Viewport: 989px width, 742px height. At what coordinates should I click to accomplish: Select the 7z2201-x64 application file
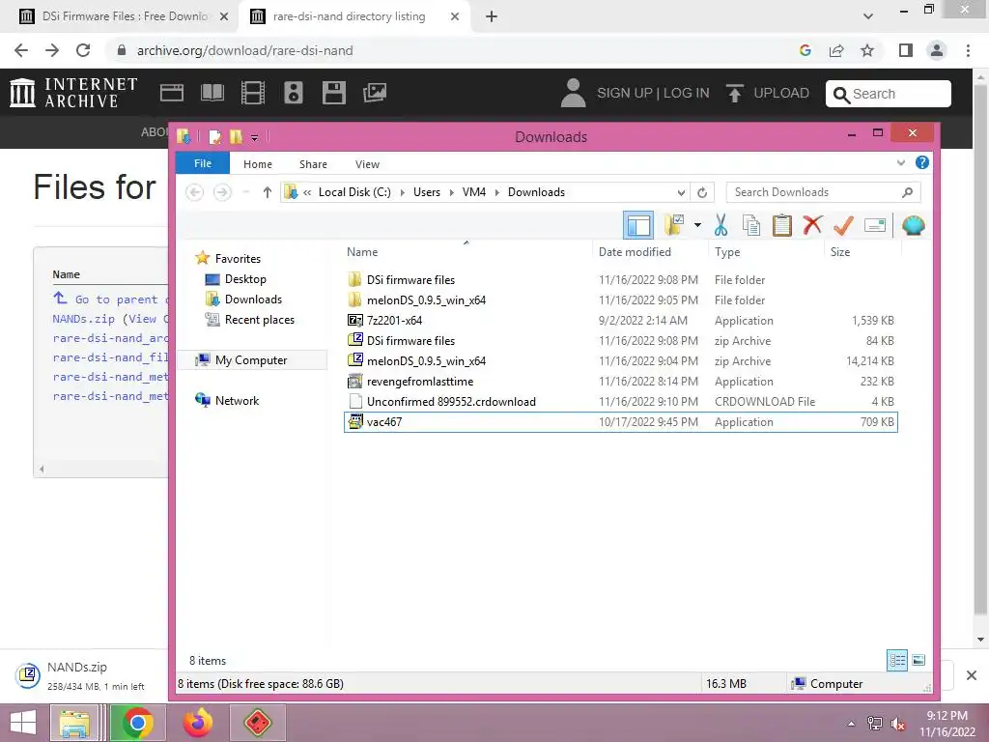(x=621, y=320)
